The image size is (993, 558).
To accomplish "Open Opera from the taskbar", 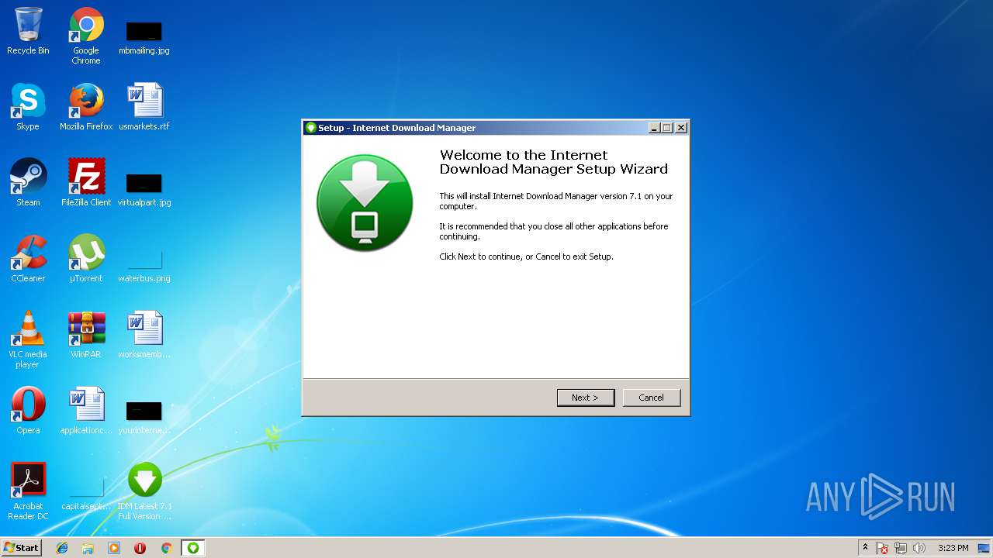I will point(140,548).
